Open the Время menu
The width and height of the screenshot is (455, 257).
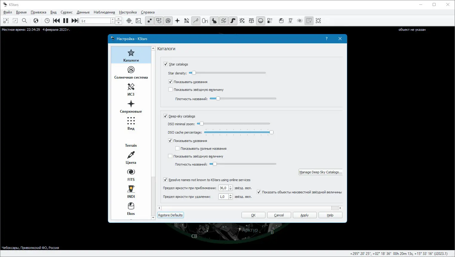point(21,12)
